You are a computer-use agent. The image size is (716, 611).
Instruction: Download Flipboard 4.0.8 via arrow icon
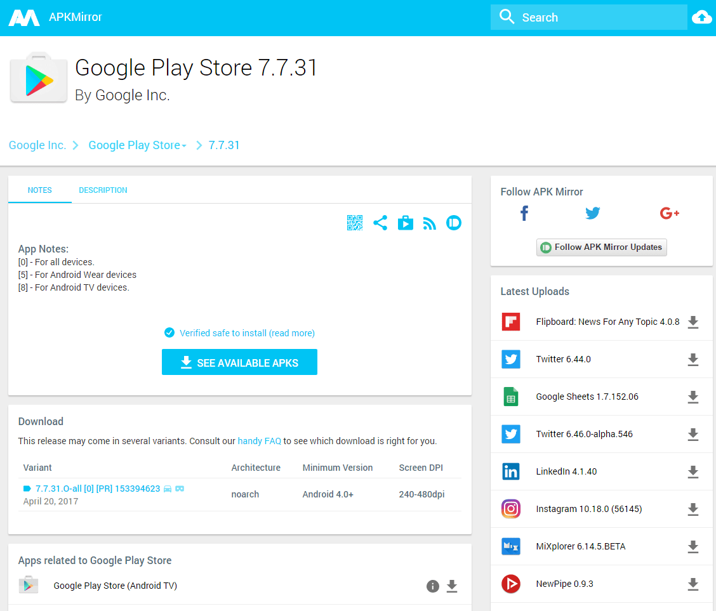(x=693, y=322)
